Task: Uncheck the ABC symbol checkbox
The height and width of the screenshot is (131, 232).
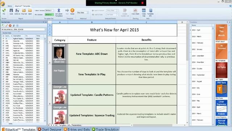Action: click(x=3, y=65)
